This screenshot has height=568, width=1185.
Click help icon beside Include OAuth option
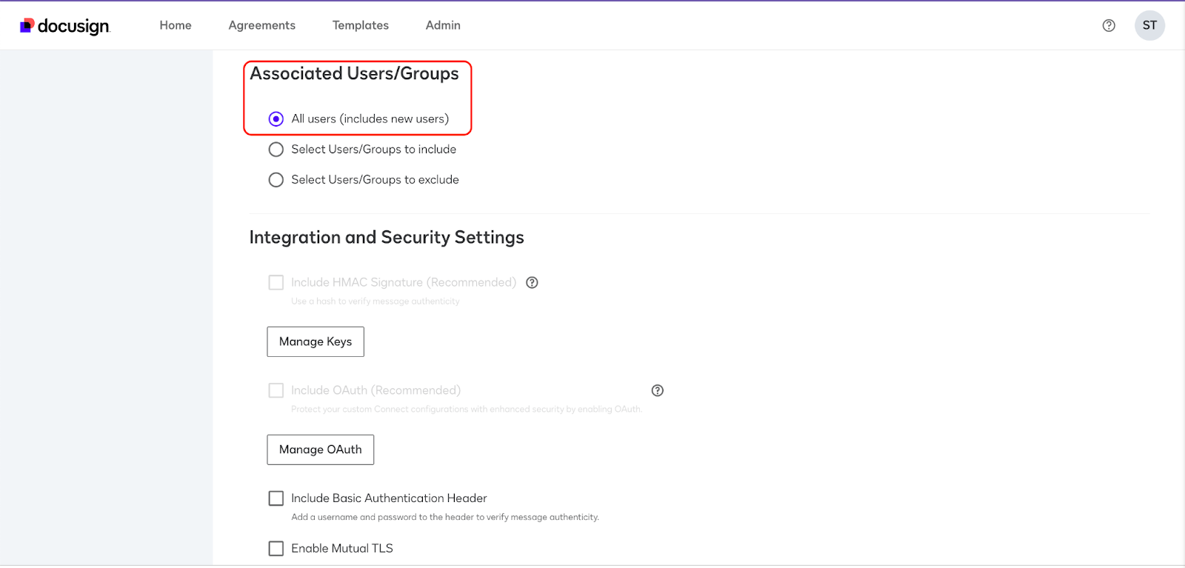click(657, 391)
